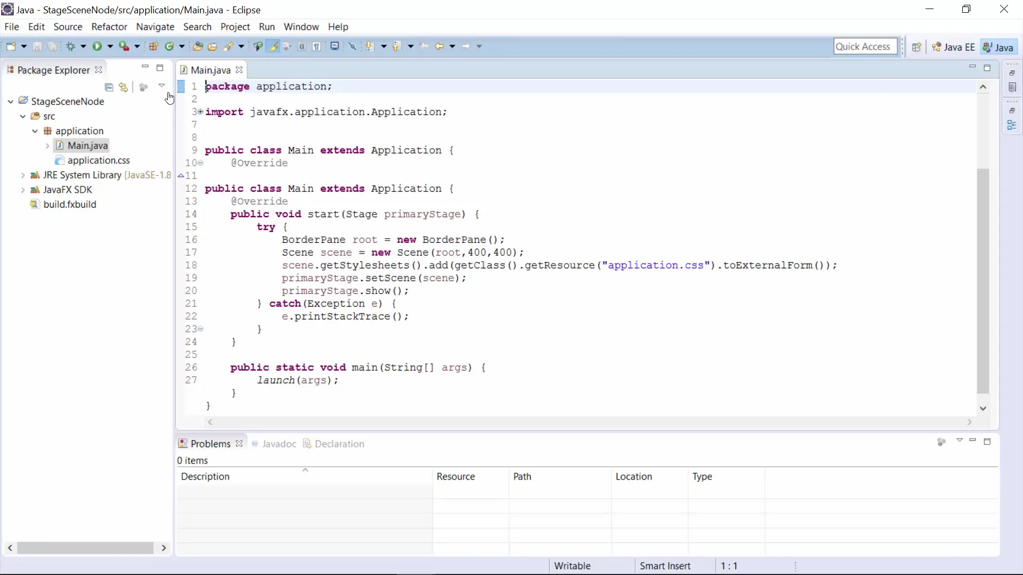Open dropdown next to New icon
This screenshot has height=575, width=1023.
pyautogui.click(x=24, y=47)
